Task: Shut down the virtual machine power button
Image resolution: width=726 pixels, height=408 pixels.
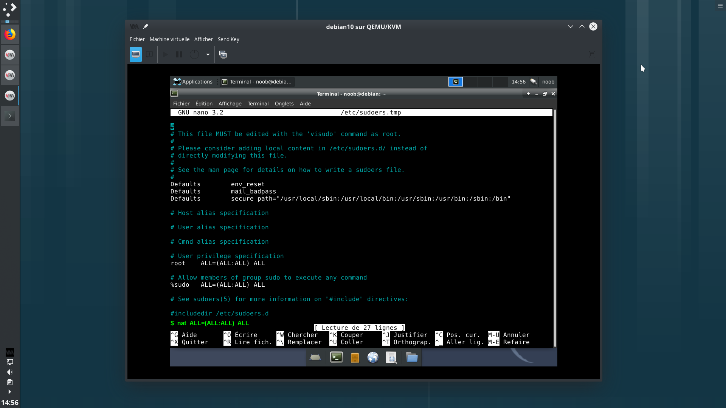Action: [194, 54]
